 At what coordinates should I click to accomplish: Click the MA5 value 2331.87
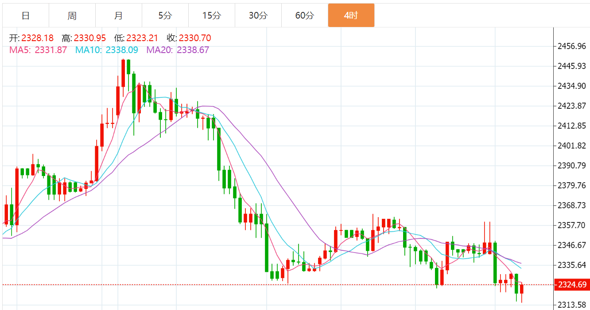pyautogui.click(x=51, y=50)
